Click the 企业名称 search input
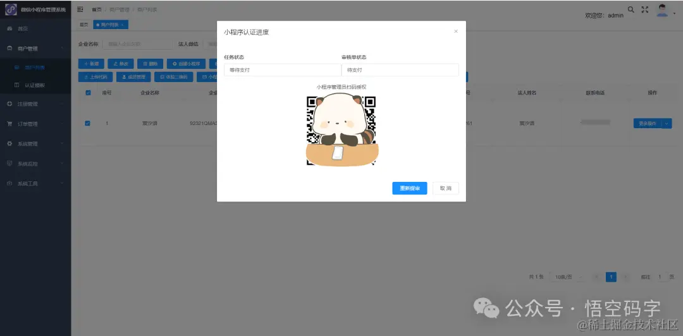Screen dimensions: 683x336 pyautogui.click(x=138, y=44)
